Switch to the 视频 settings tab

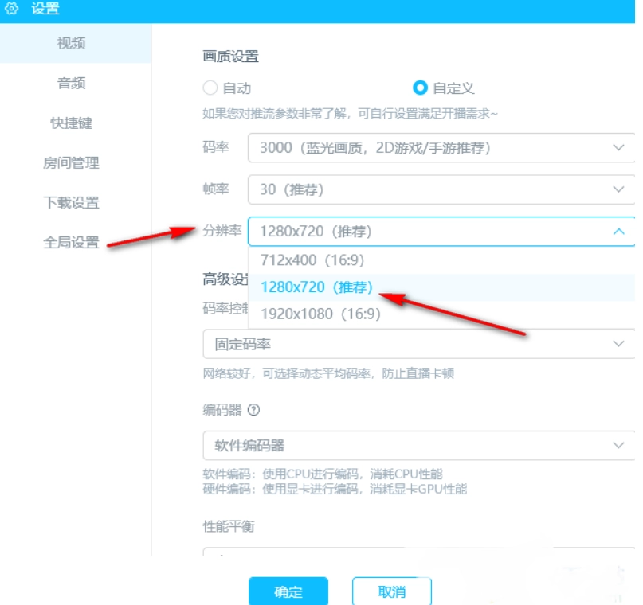(x=72, y=43)
